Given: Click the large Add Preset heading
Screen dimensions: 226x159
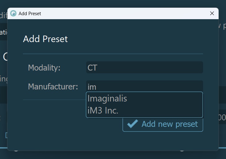Looking at the screenshot, I should click(45, 39).
